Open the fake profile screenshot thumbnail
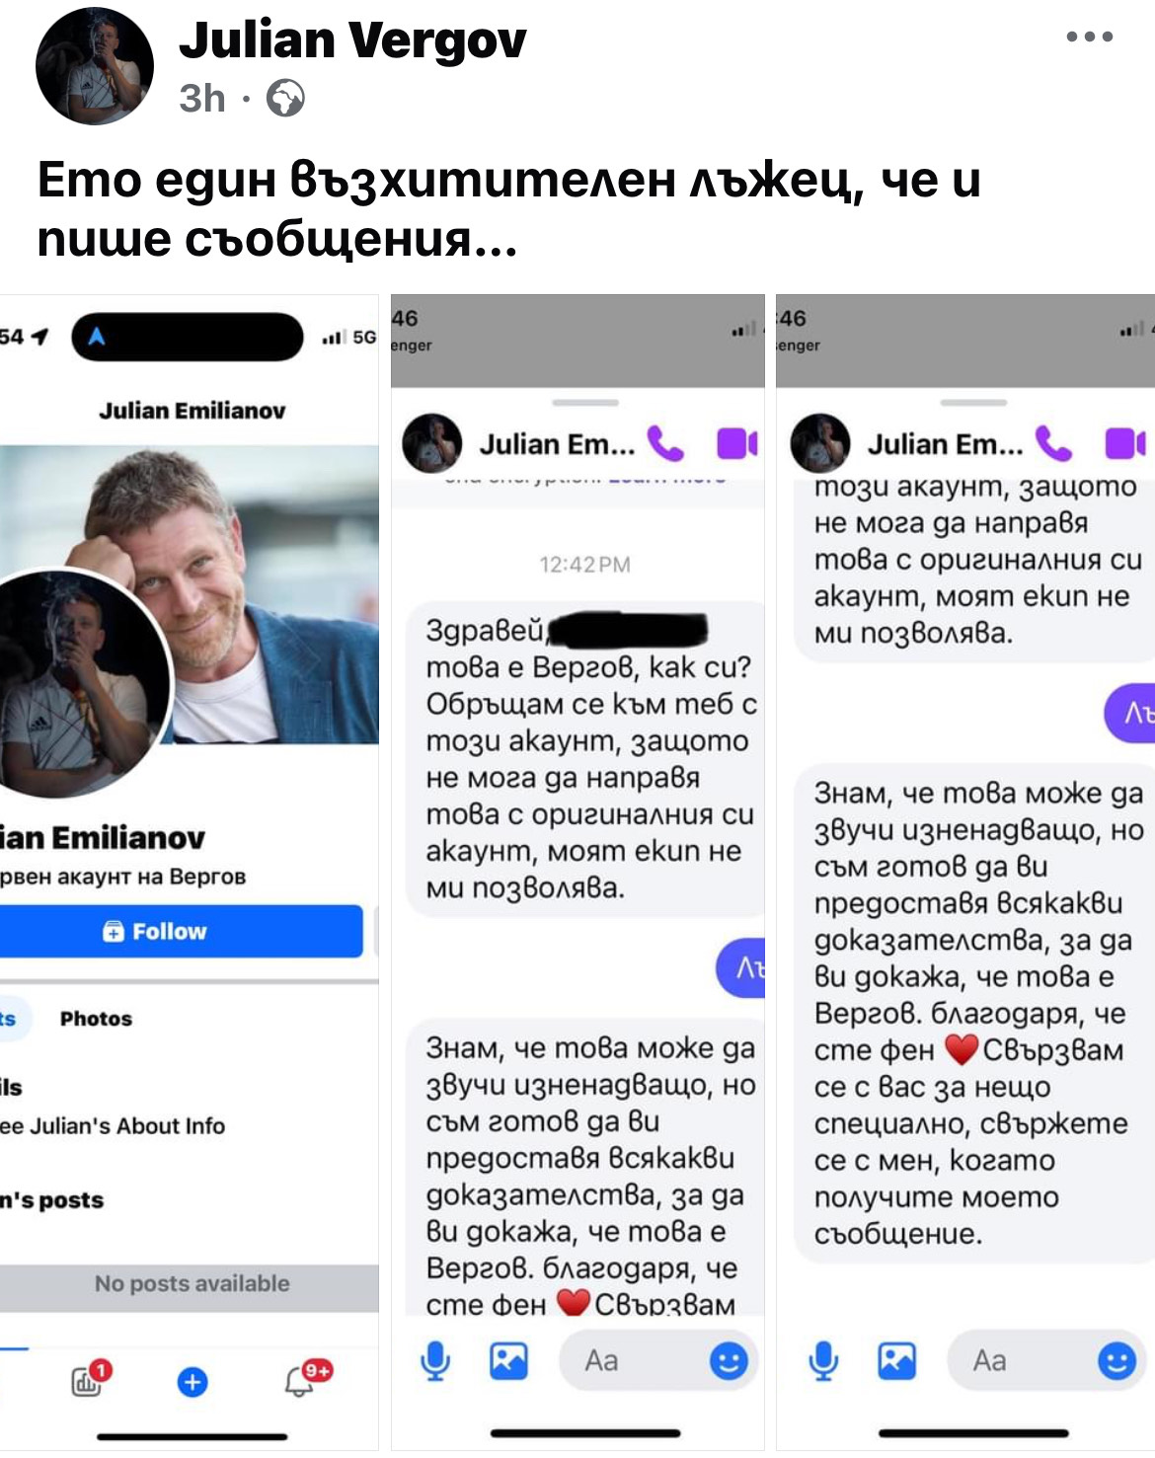The image size is (1155, 1458). point(189,872)
